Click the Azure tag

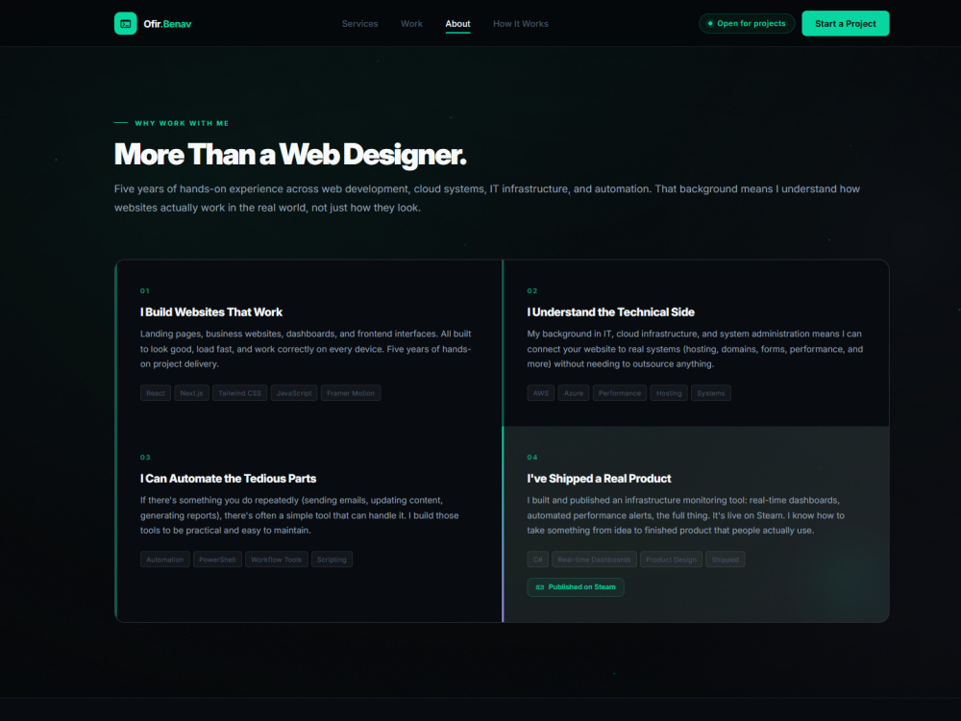[x=574, y=393]
